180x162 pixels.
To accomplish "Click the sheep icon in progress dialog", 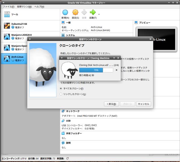I will (x=69, y=70).
